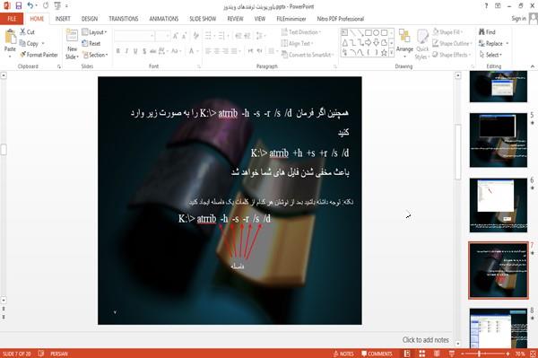The width and height of the screenshot is (538, 358).
Task: Toggle Bold formatting
Action: 118,51
